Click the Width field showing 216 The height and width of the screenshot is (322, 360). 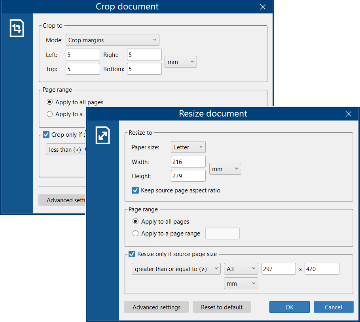tap(188, 162)
